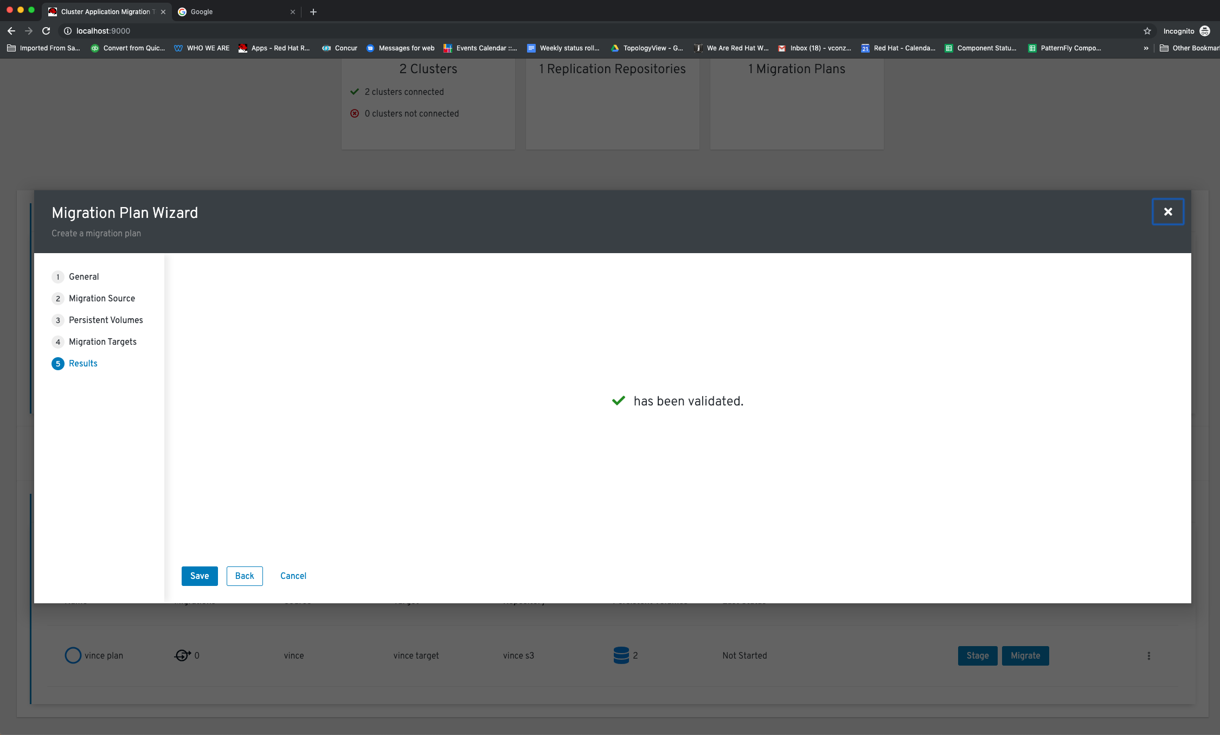The image size is (1220, 735).
Task: Click the green validation checkmark
Action: (619, 401)
